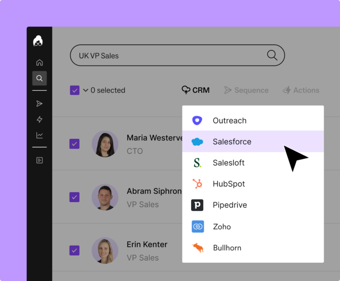Open the Actions dropdown
Screen dimensions: 340x281
(301, 90)
